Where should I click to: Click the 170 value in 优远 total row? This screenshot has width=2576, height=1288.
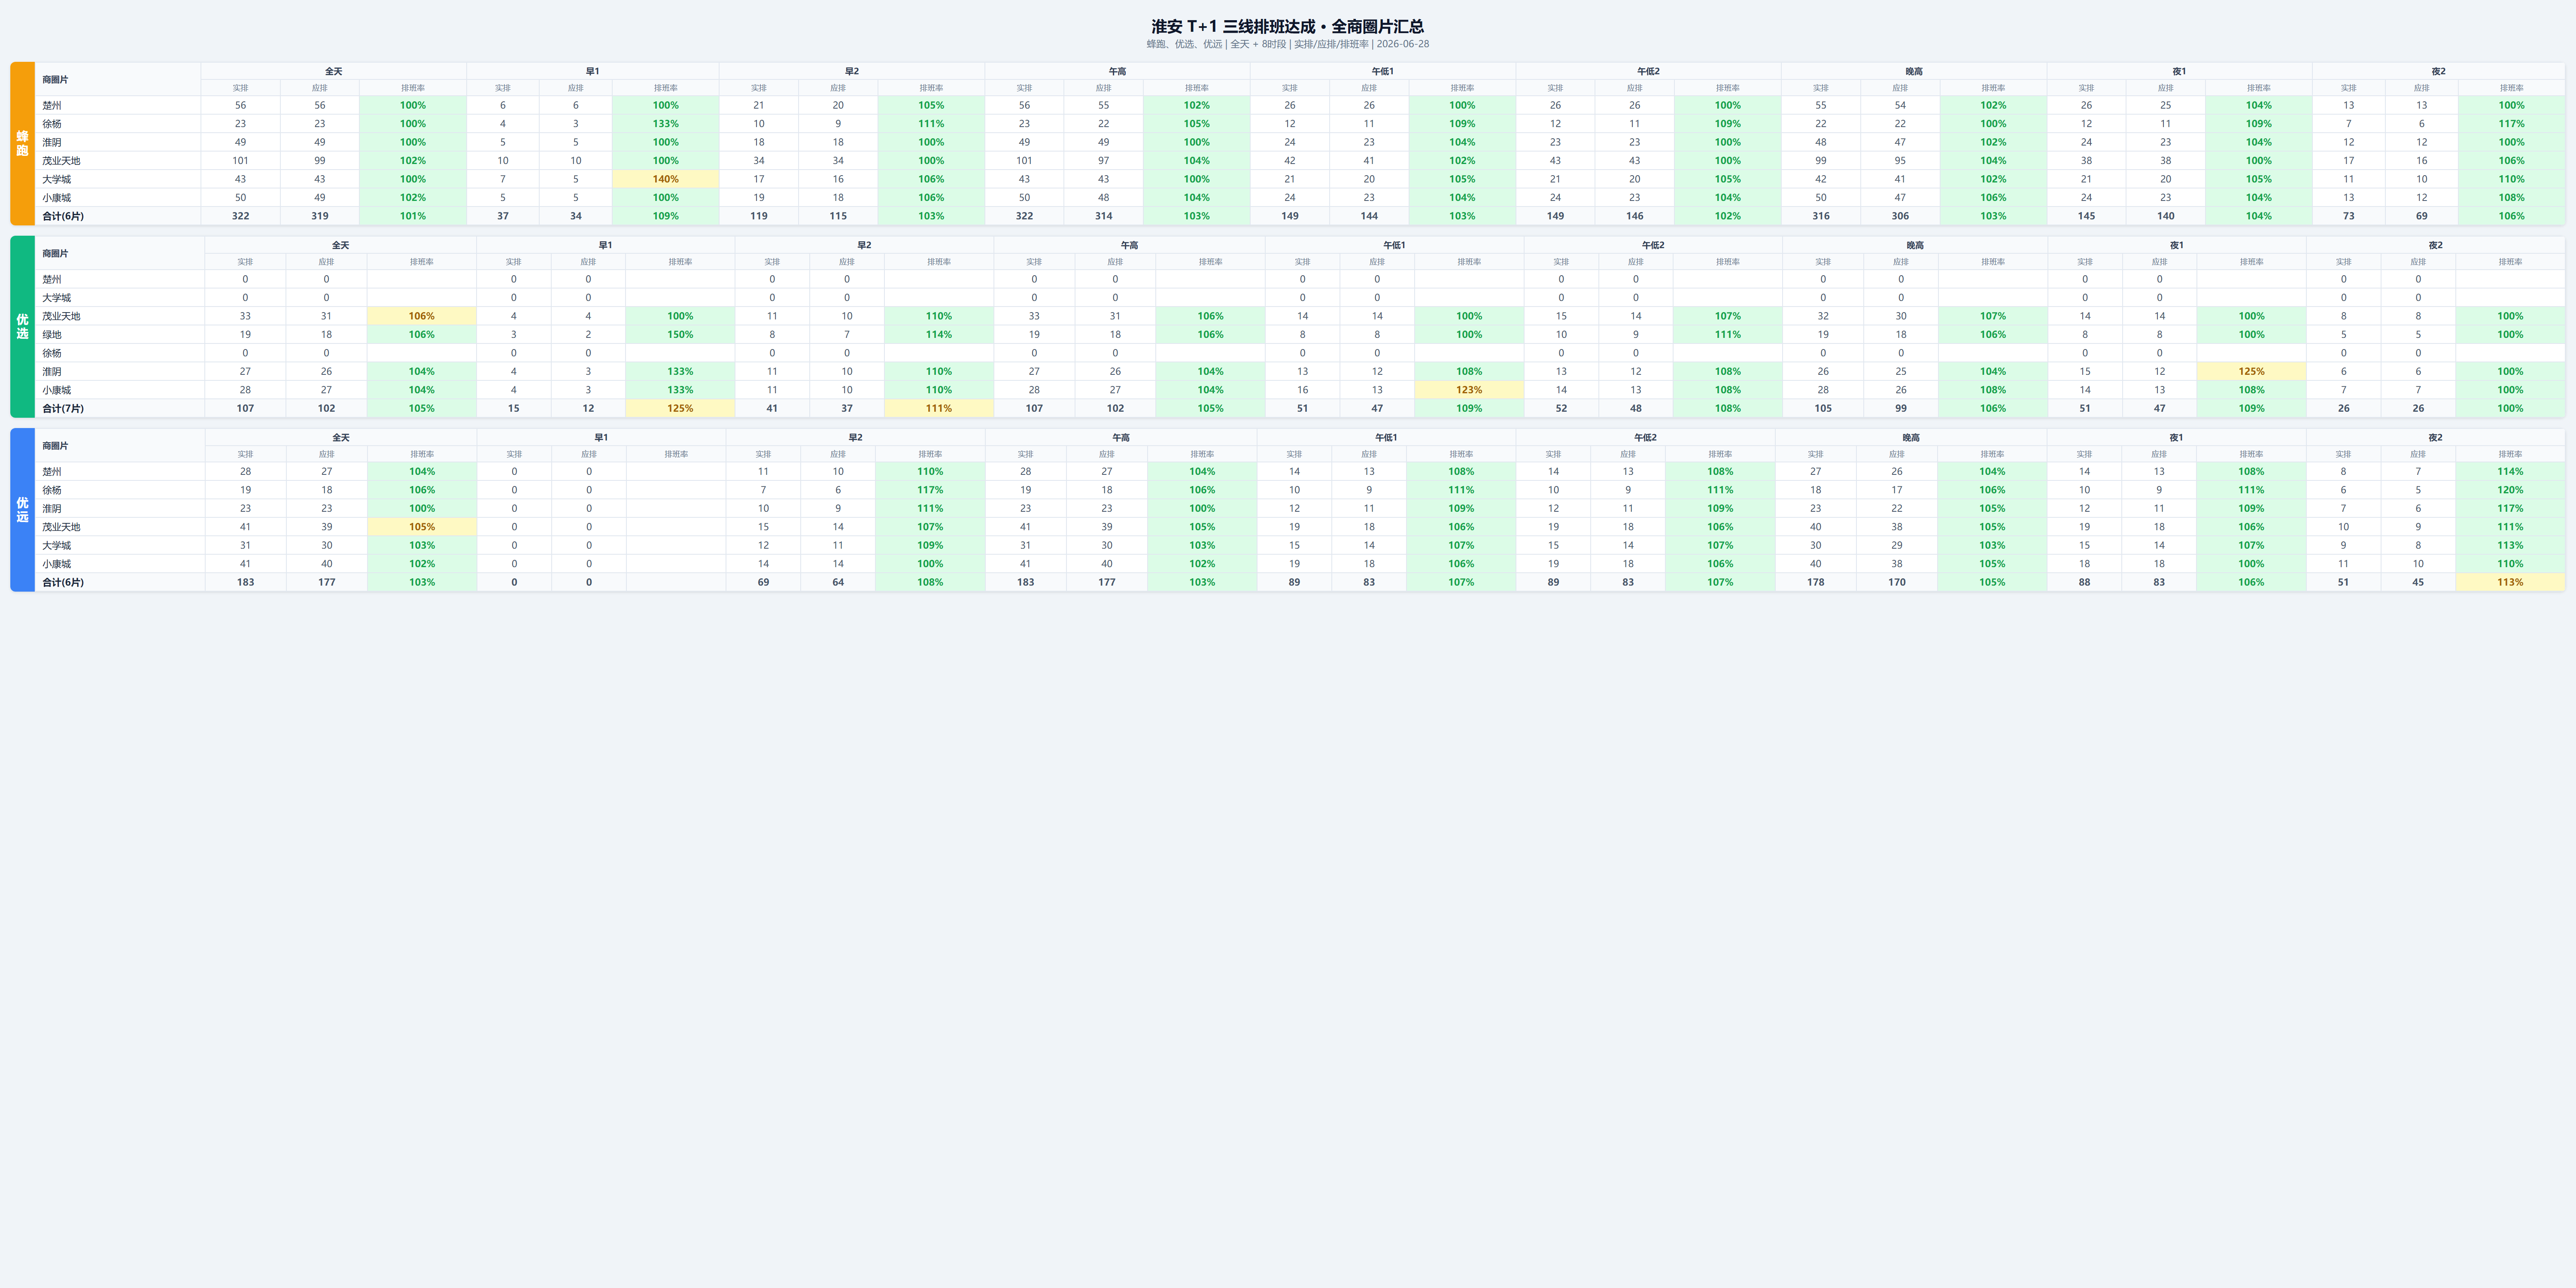pos(1897,582)
